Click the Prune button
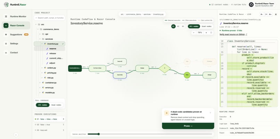Screen dimensions: 280x139 [188, 126]
